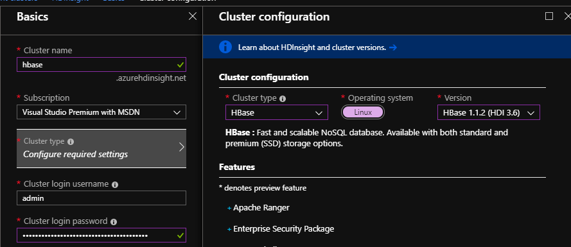Open Learn about HDInsight and cluster versions
The height and width of the screenshot is (247, 571).
312,47
